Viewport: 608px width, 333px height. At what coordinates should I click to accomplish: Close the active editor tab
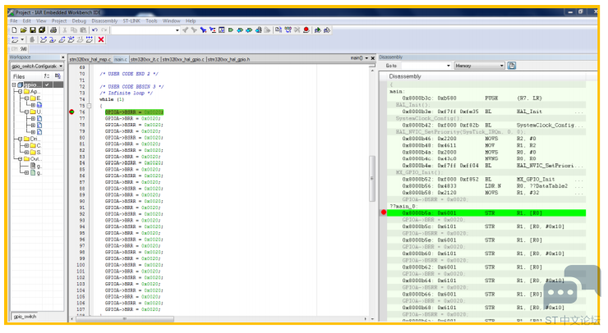[x=373, y=58]
